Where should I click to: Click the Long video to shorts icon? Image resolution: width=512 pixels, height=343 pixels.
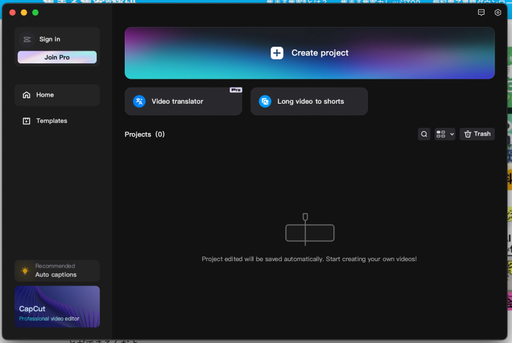(265, 101)
